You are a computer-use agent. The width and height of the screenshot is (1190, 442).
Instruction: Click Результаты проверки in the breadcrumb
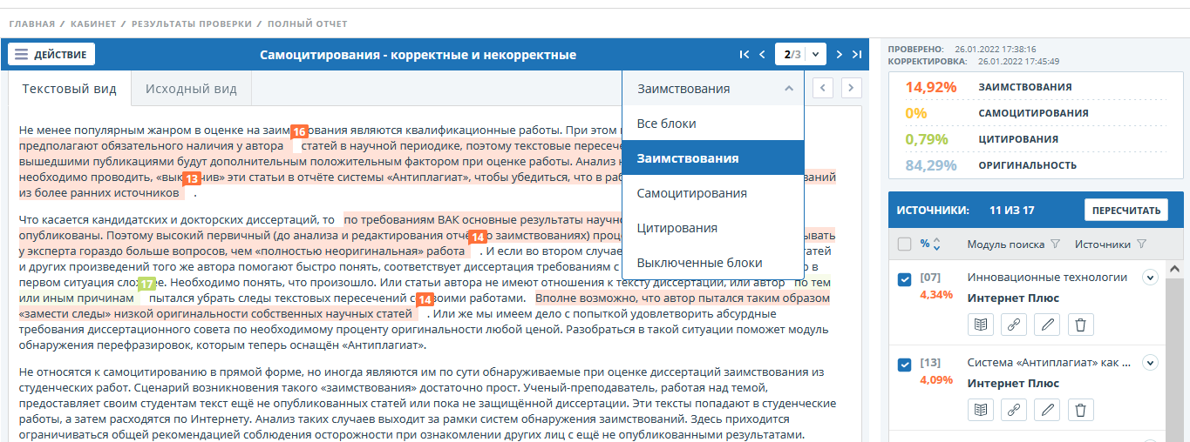point(191,23)
